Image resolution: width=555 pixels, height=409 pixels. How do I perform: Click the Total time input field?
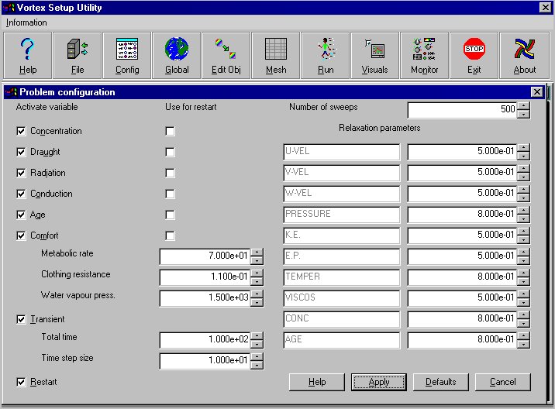205,339
